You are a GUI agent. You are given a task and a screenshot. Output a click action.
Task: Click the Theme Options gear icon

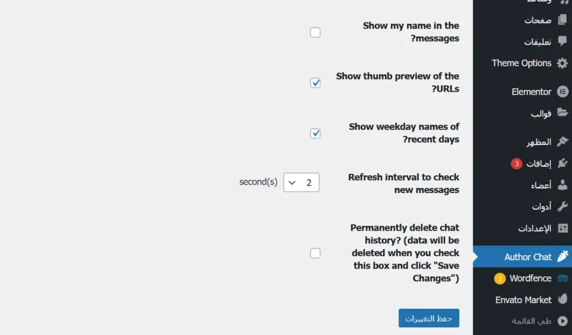562,63
